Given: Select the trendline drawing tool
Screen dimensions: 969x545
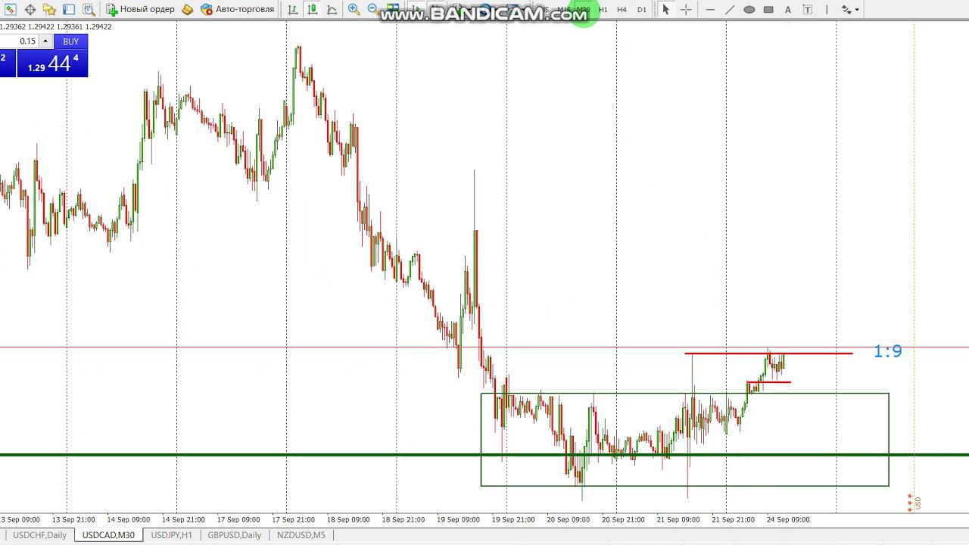Looking at the screenshot, I should click(x=730, y=10).
